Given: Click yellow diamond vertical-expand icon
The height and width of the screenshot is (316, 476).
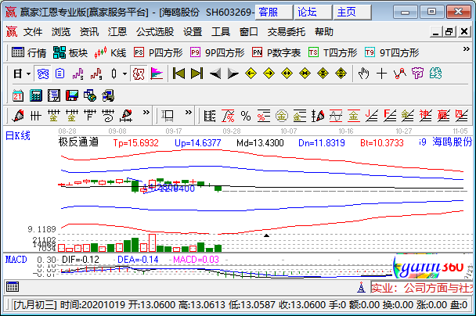Looking at the screenshot, I should click(341, 74).
